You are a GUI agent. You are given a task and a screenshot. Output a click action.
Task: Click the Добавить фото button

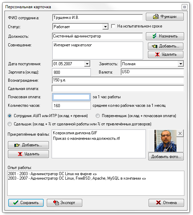tap(166, 157)
